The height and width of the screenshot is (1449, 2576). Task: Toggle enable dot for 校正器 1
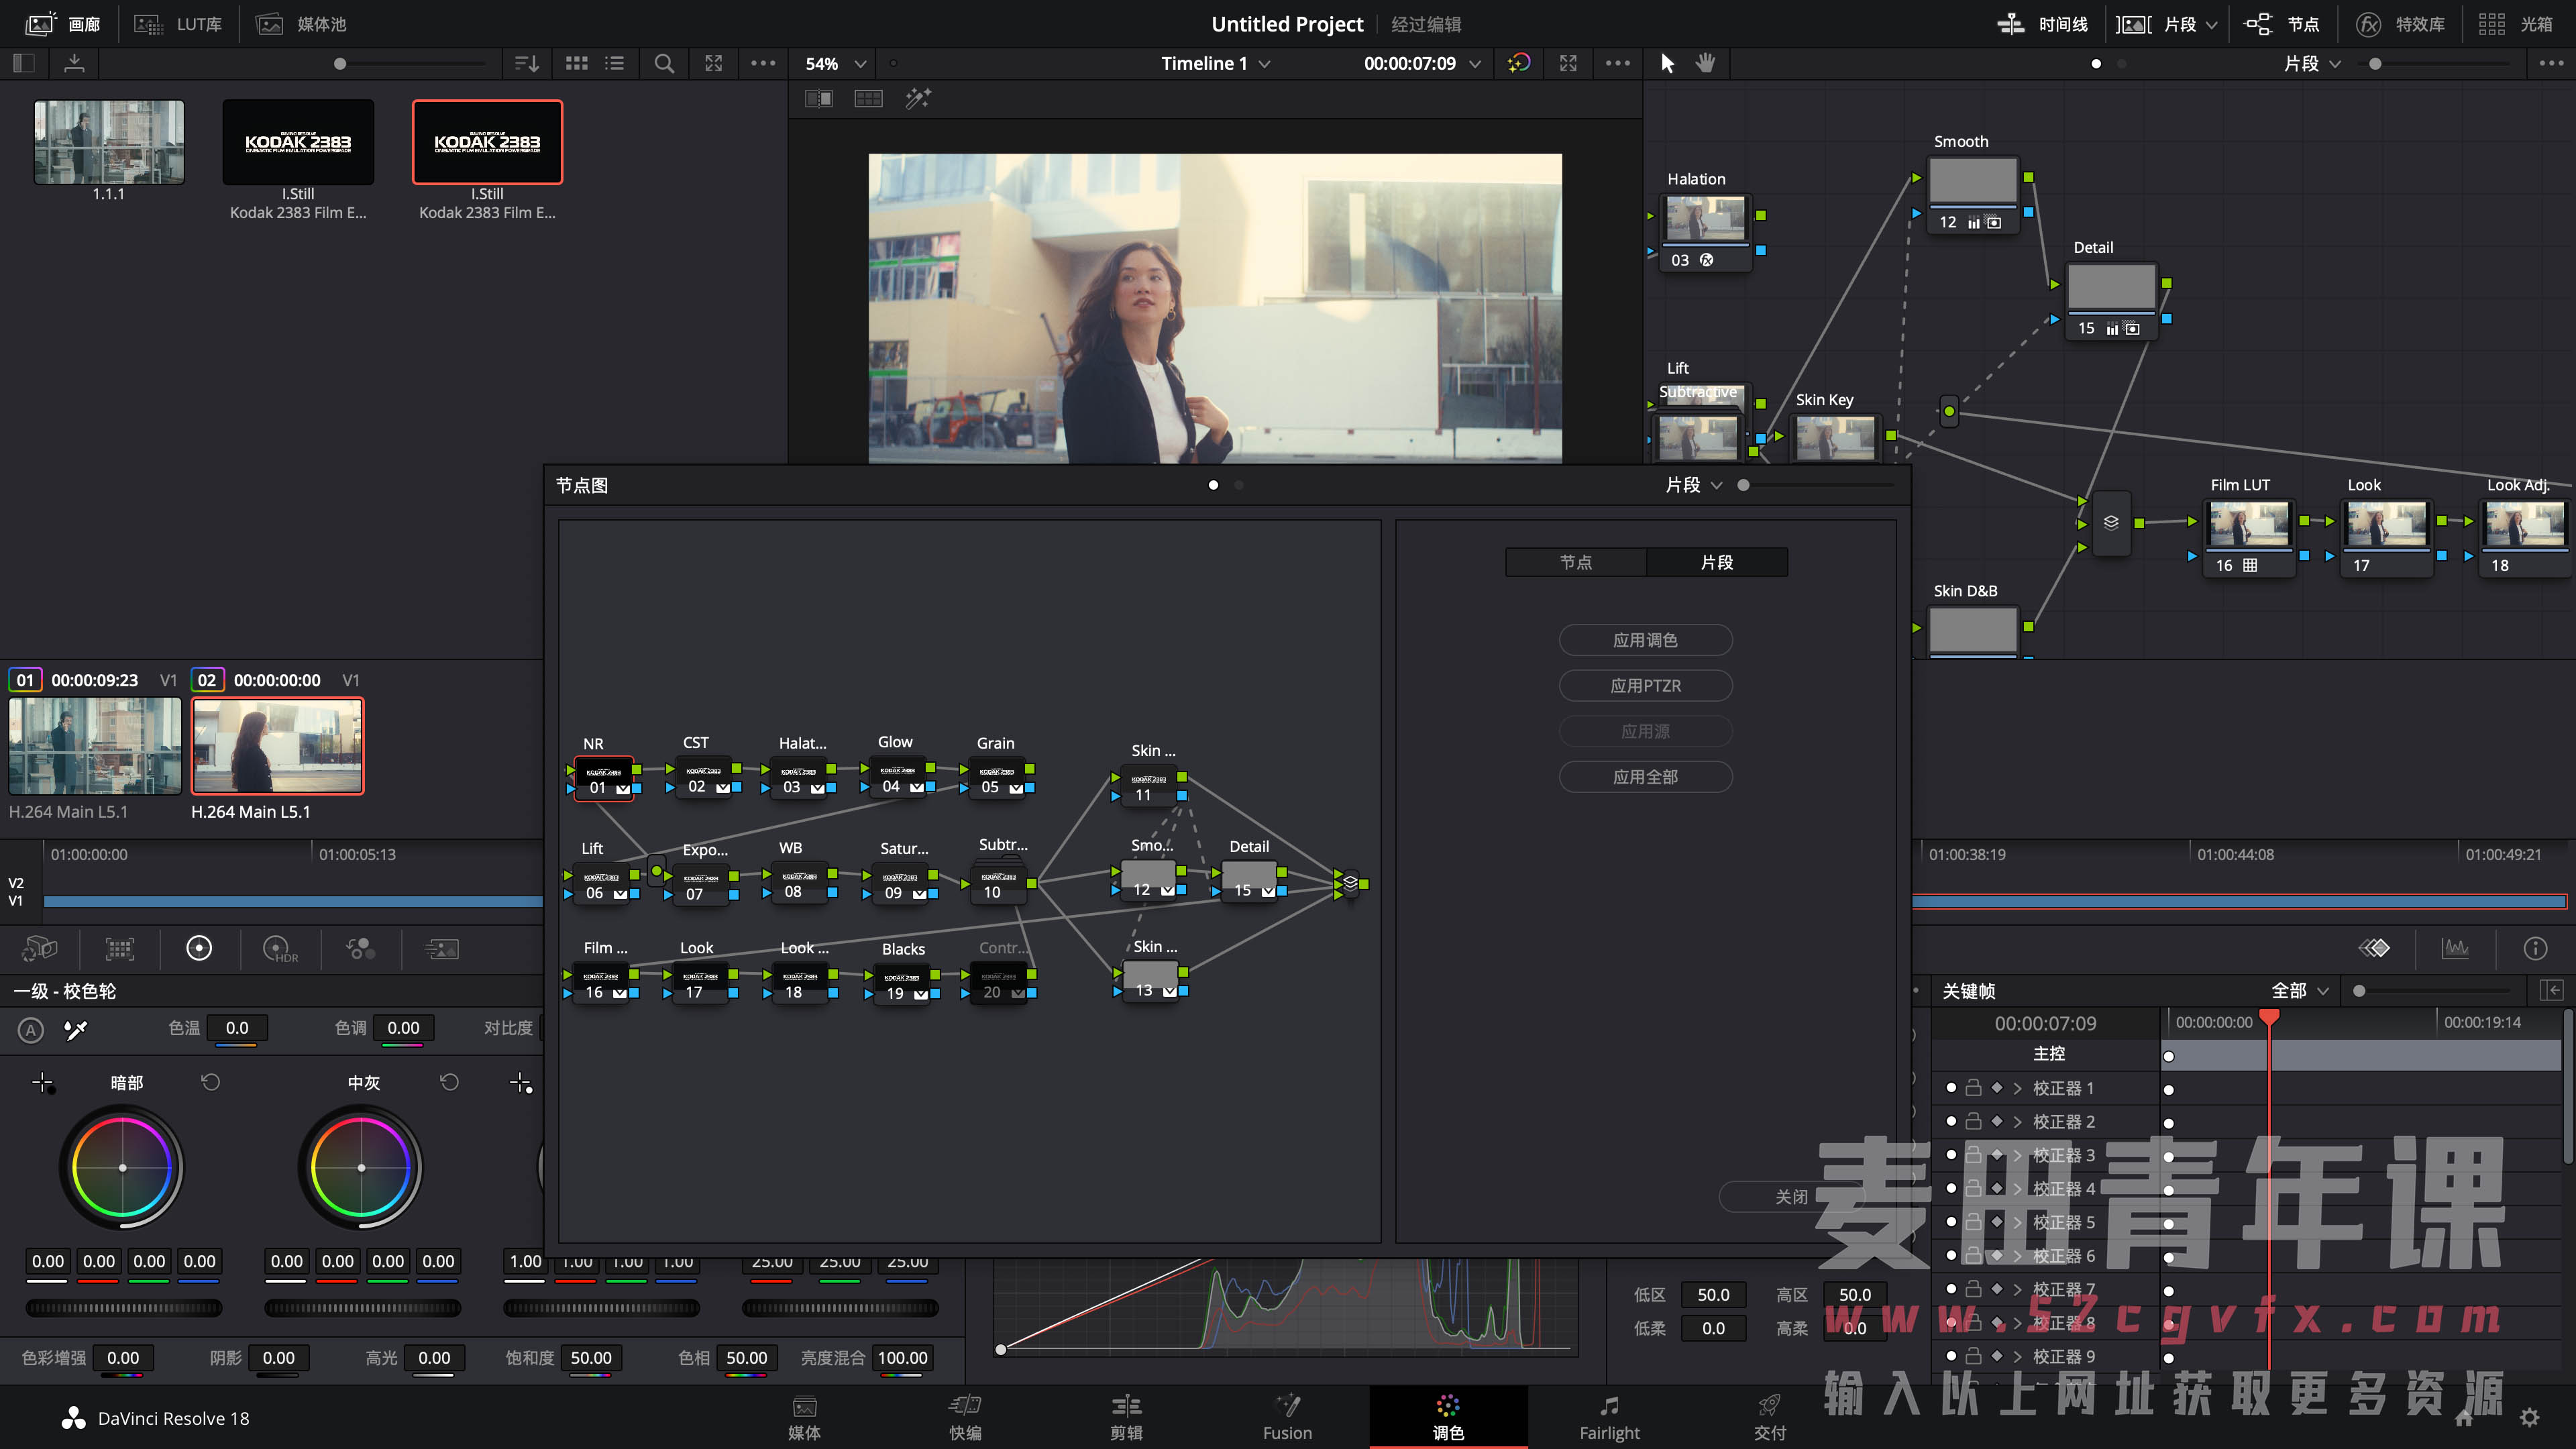click(1951, 1087)
